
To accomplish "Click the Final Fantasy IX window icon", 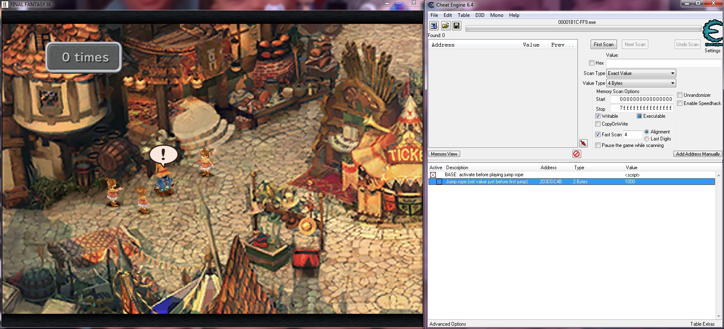I will (x=5, y=5).
